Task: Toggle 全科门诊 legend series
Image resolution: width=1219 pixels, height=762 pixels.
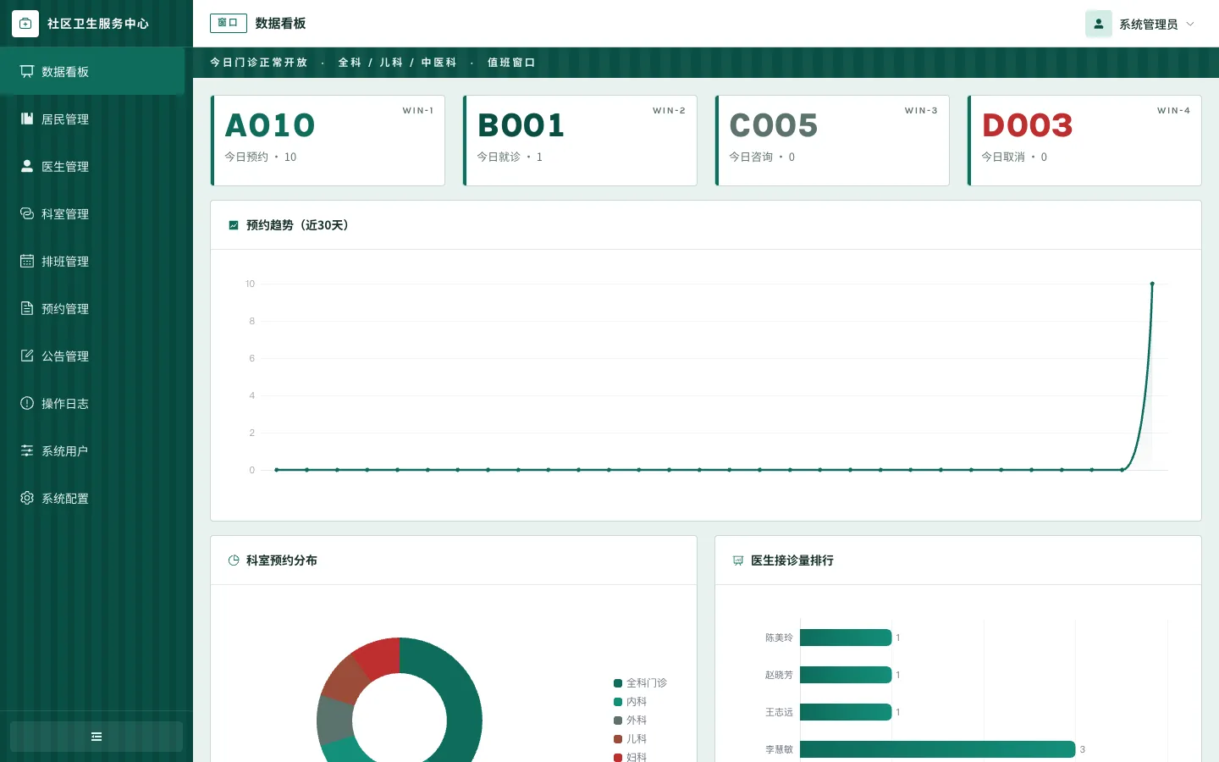Action: point(640,683)
